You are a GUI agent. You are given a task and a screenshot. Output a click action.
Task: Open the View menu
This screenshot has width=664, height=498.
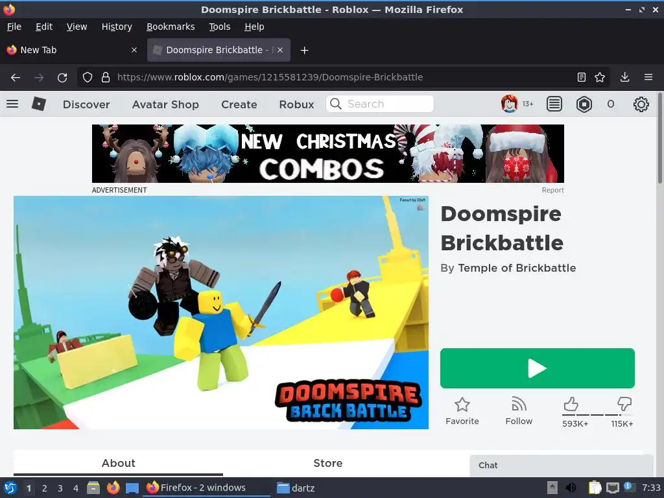(77, 27)
